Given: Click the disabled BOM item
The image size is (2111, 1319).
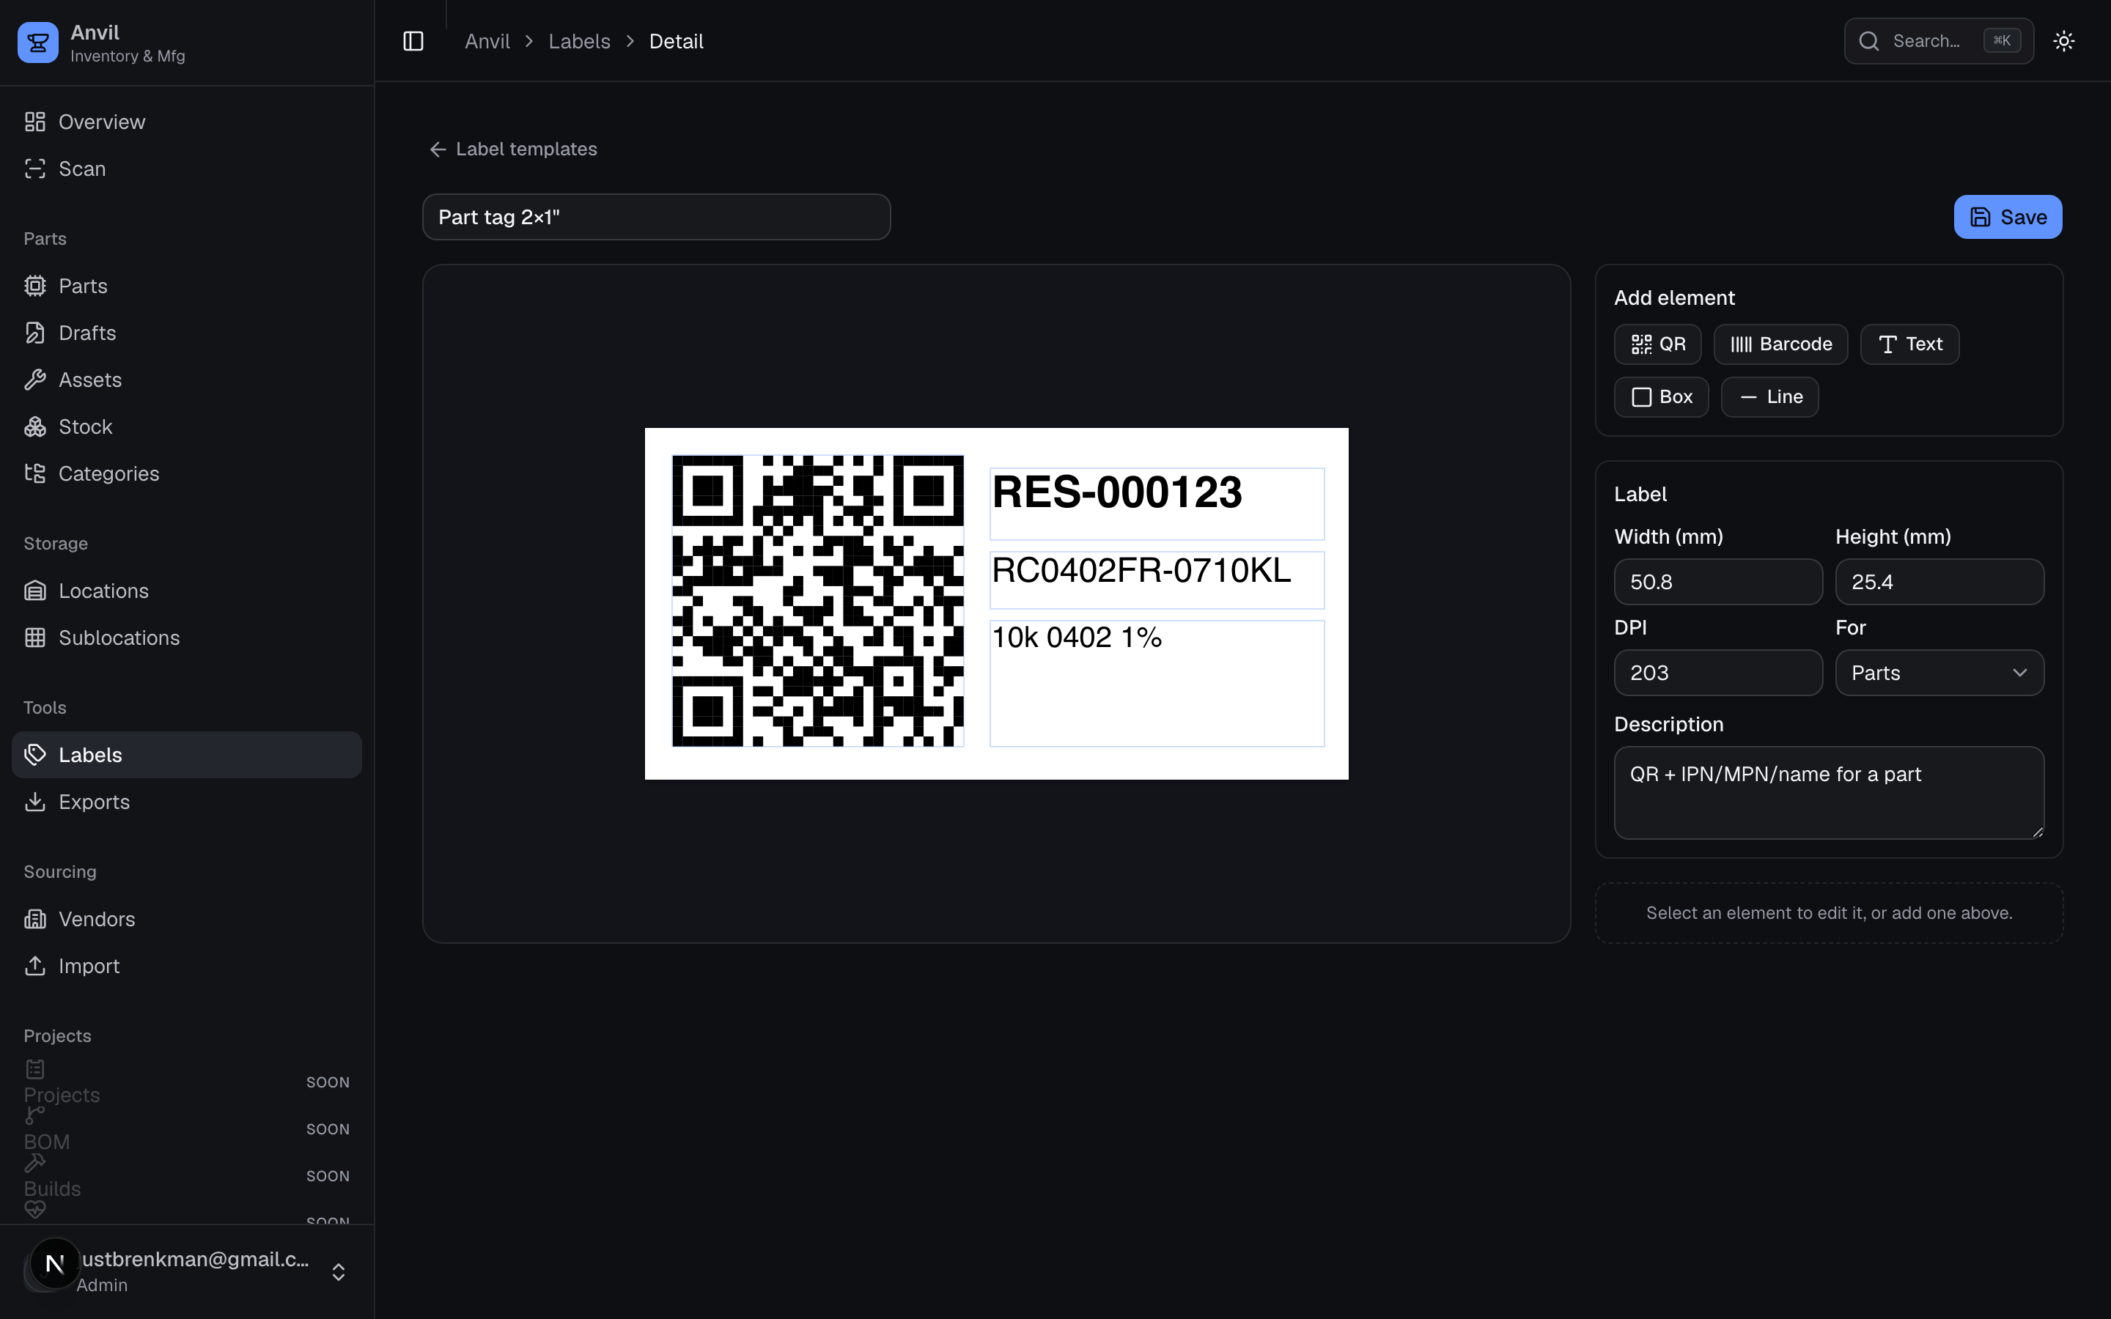Looking at the screenshot, I should (187, 1130).
